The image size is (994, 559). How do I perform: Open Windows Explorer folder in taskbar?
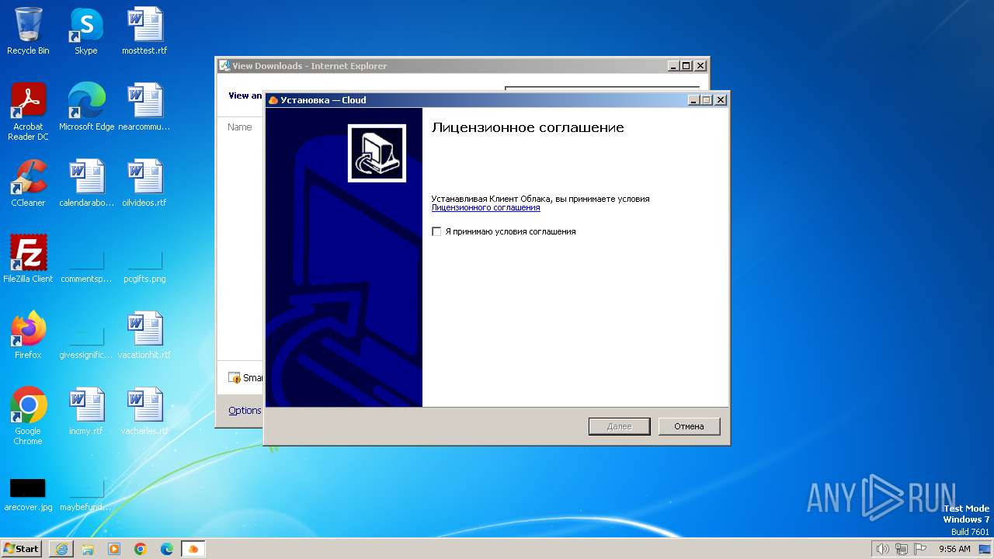pos(88,549)
